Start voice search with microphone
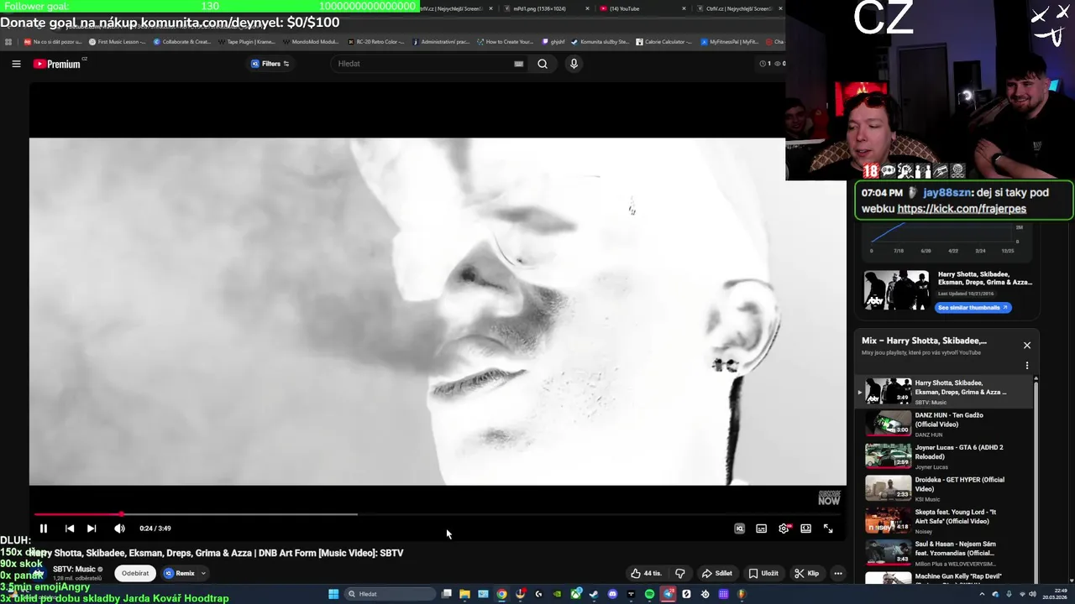The height and width of the screenshot is (604, 1075). pyautogui.click(x=574, y=64)
